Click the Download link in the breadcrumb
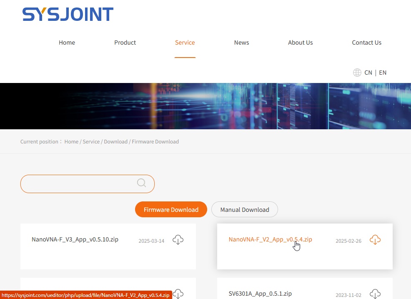The width and height of the screenshot is (411, 299). [x=115, y=142]
